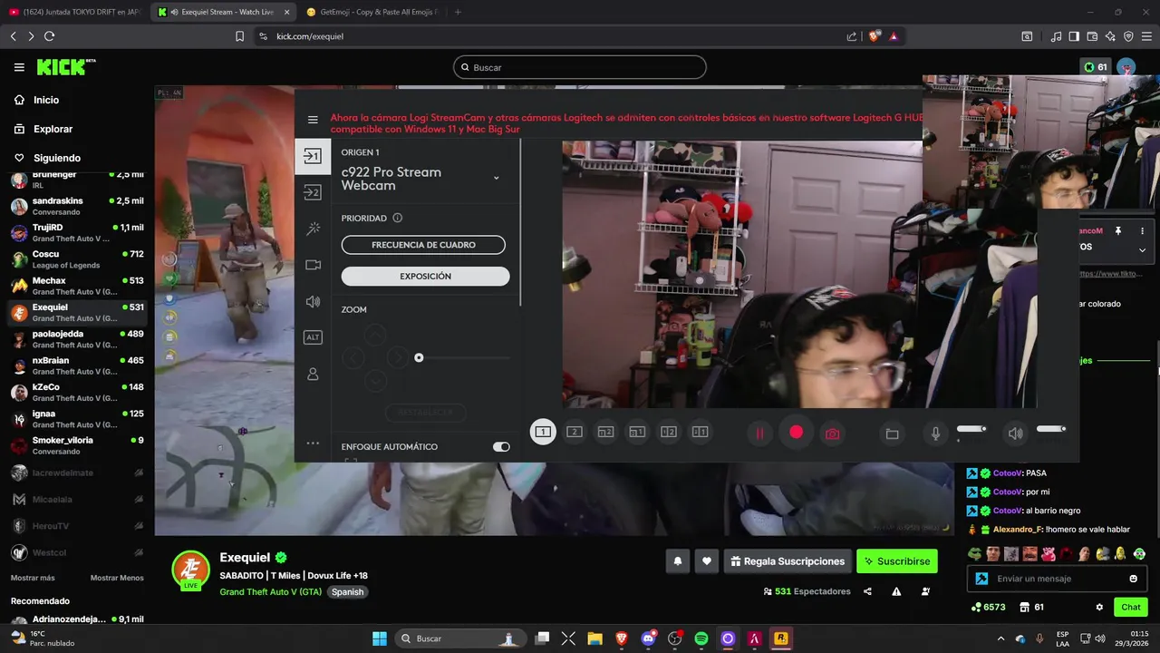1160x653 pixels.
Task: Report stream via warning triangle icon
Action: (896, 591)
